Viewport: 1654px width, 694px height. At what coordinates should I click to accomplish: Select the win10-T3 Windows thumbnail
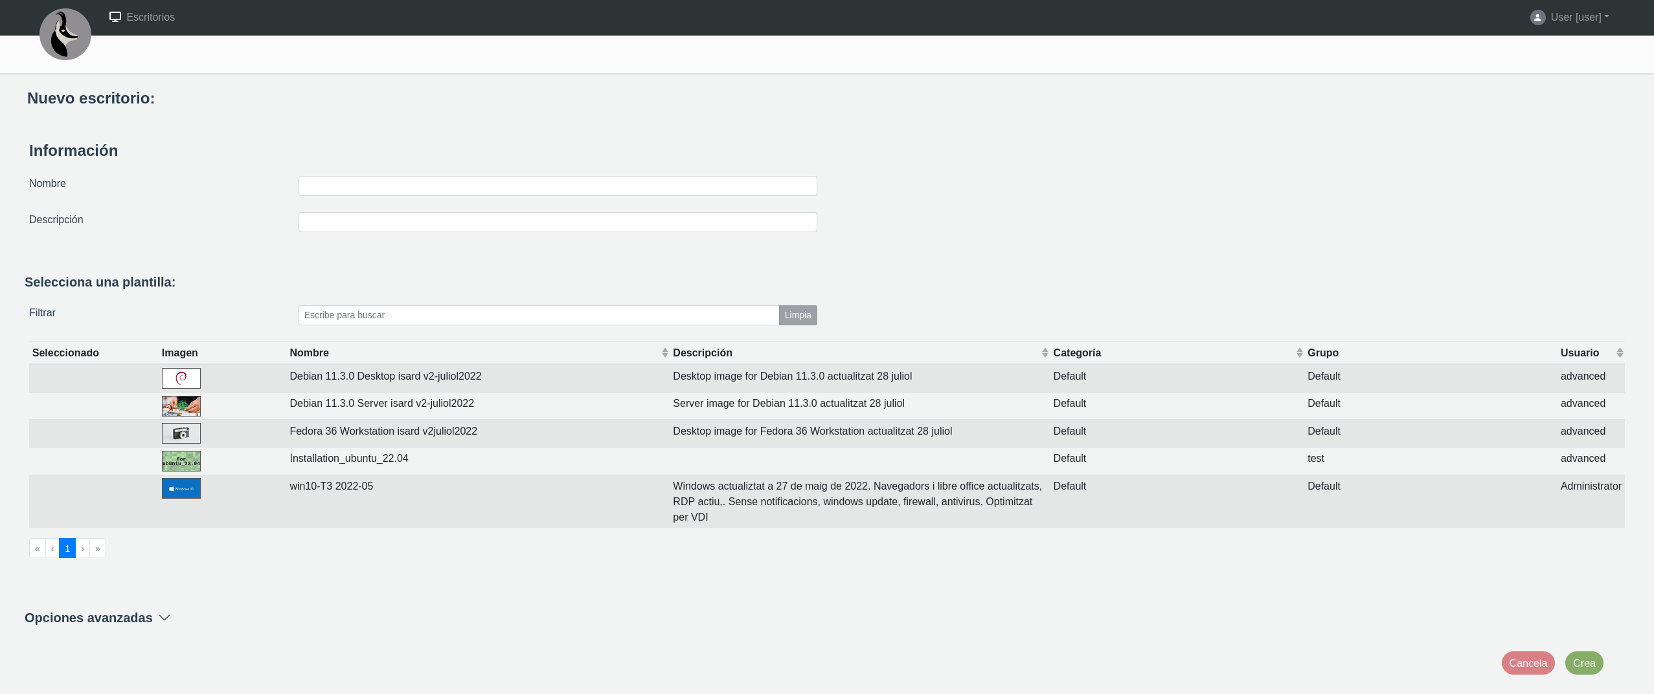coord(181,488)
